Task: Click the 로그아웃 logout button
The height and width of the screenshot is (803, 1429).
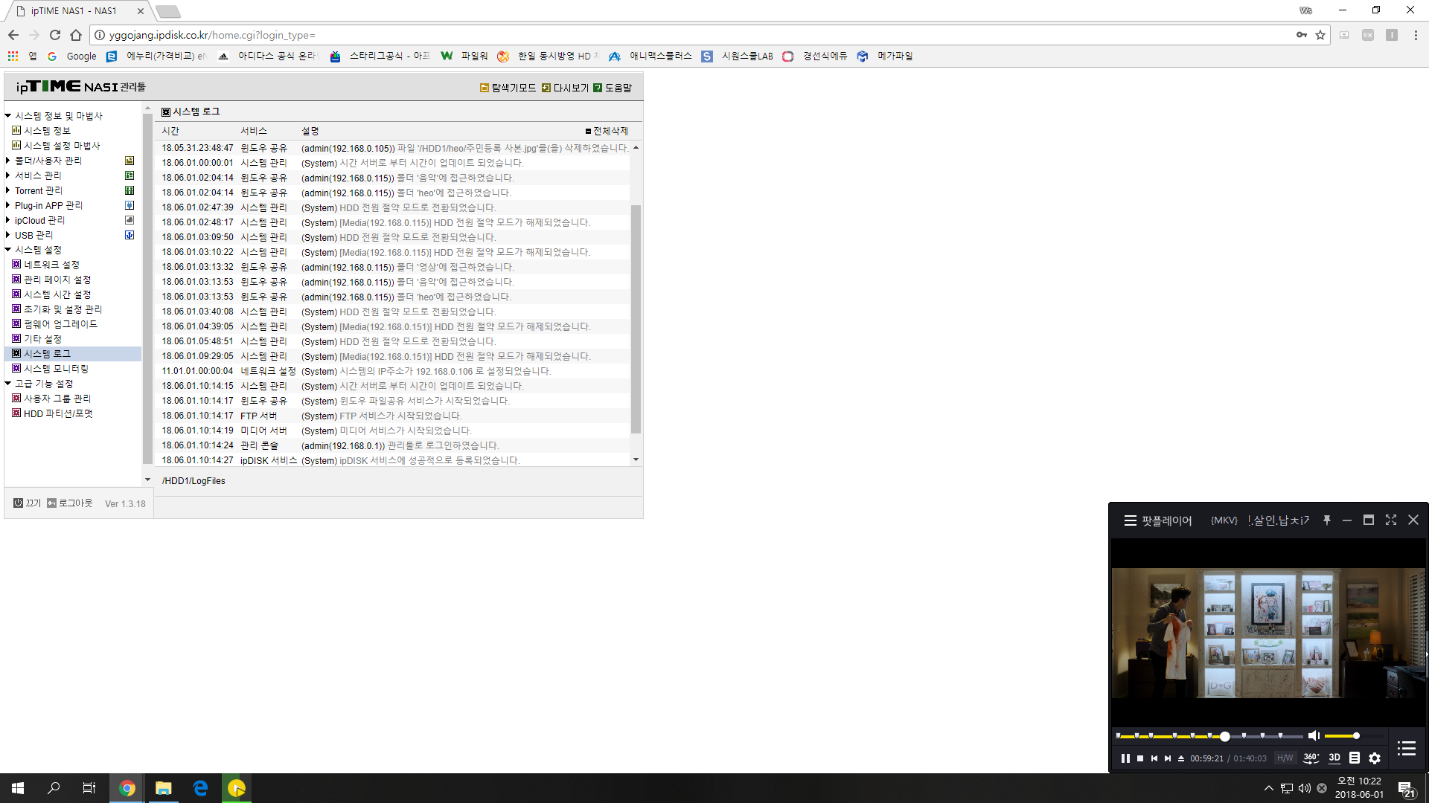Action: pyautogui.click(x=70, y=503)
